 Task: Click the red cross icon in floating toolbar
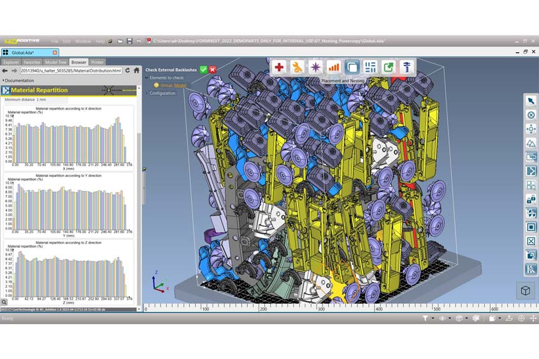[x=279, y=67]
